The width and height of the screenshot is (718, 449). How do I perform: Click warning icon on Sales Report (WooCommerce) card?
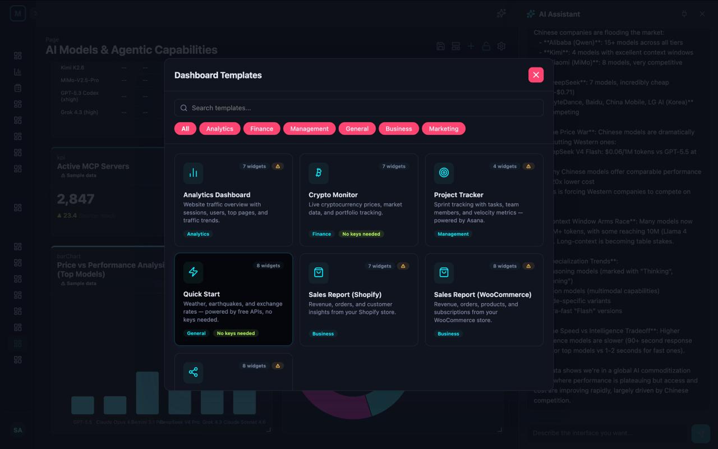pyautogui.click(x=528, y=266)
